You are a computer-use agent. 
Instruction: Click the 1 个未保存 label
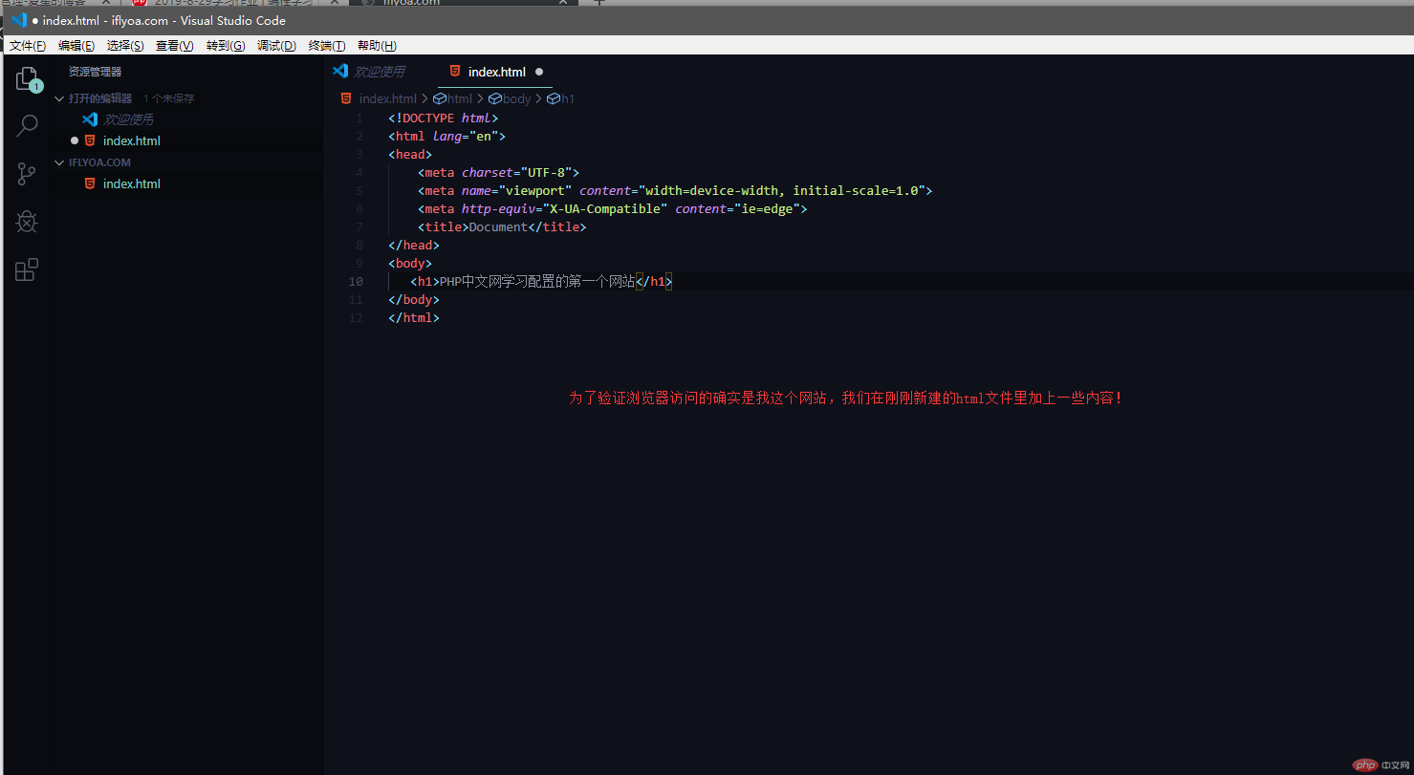[x=168, y=98]
